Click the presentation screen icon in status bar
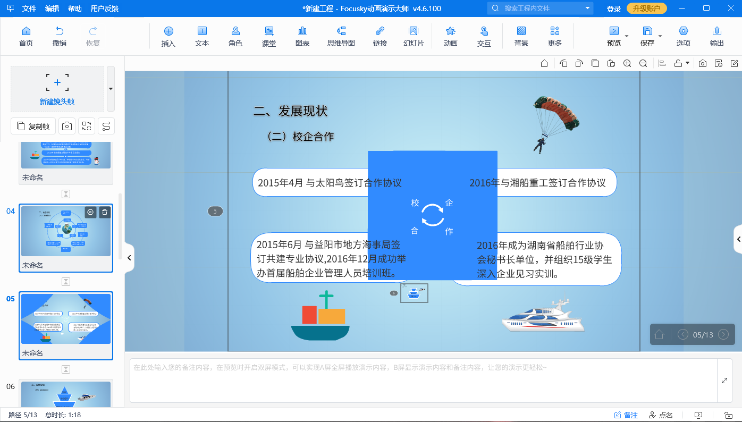The height and width of the screenshot is (422, 742). [x=698, y=415]
